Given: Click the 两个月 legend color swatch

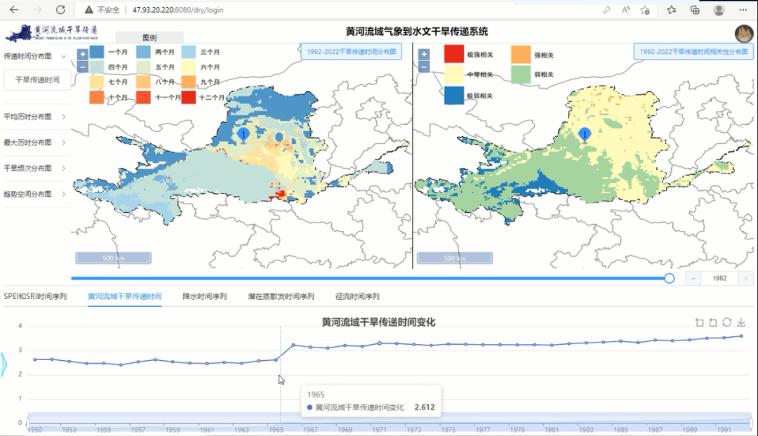Looking at the screenshot, I should pos(143,52).
